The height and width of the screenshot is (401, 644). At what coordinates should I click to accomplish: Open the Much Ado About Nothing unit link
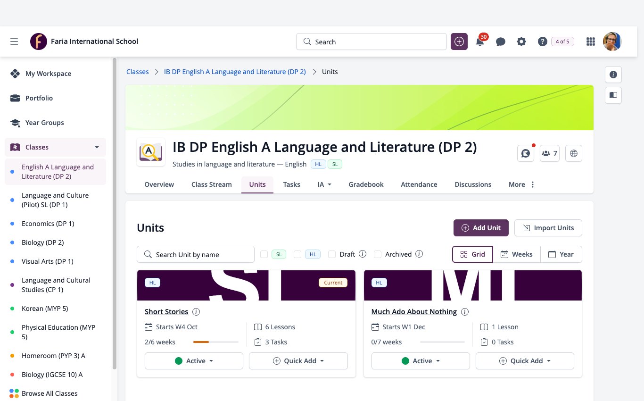[414, 312]
